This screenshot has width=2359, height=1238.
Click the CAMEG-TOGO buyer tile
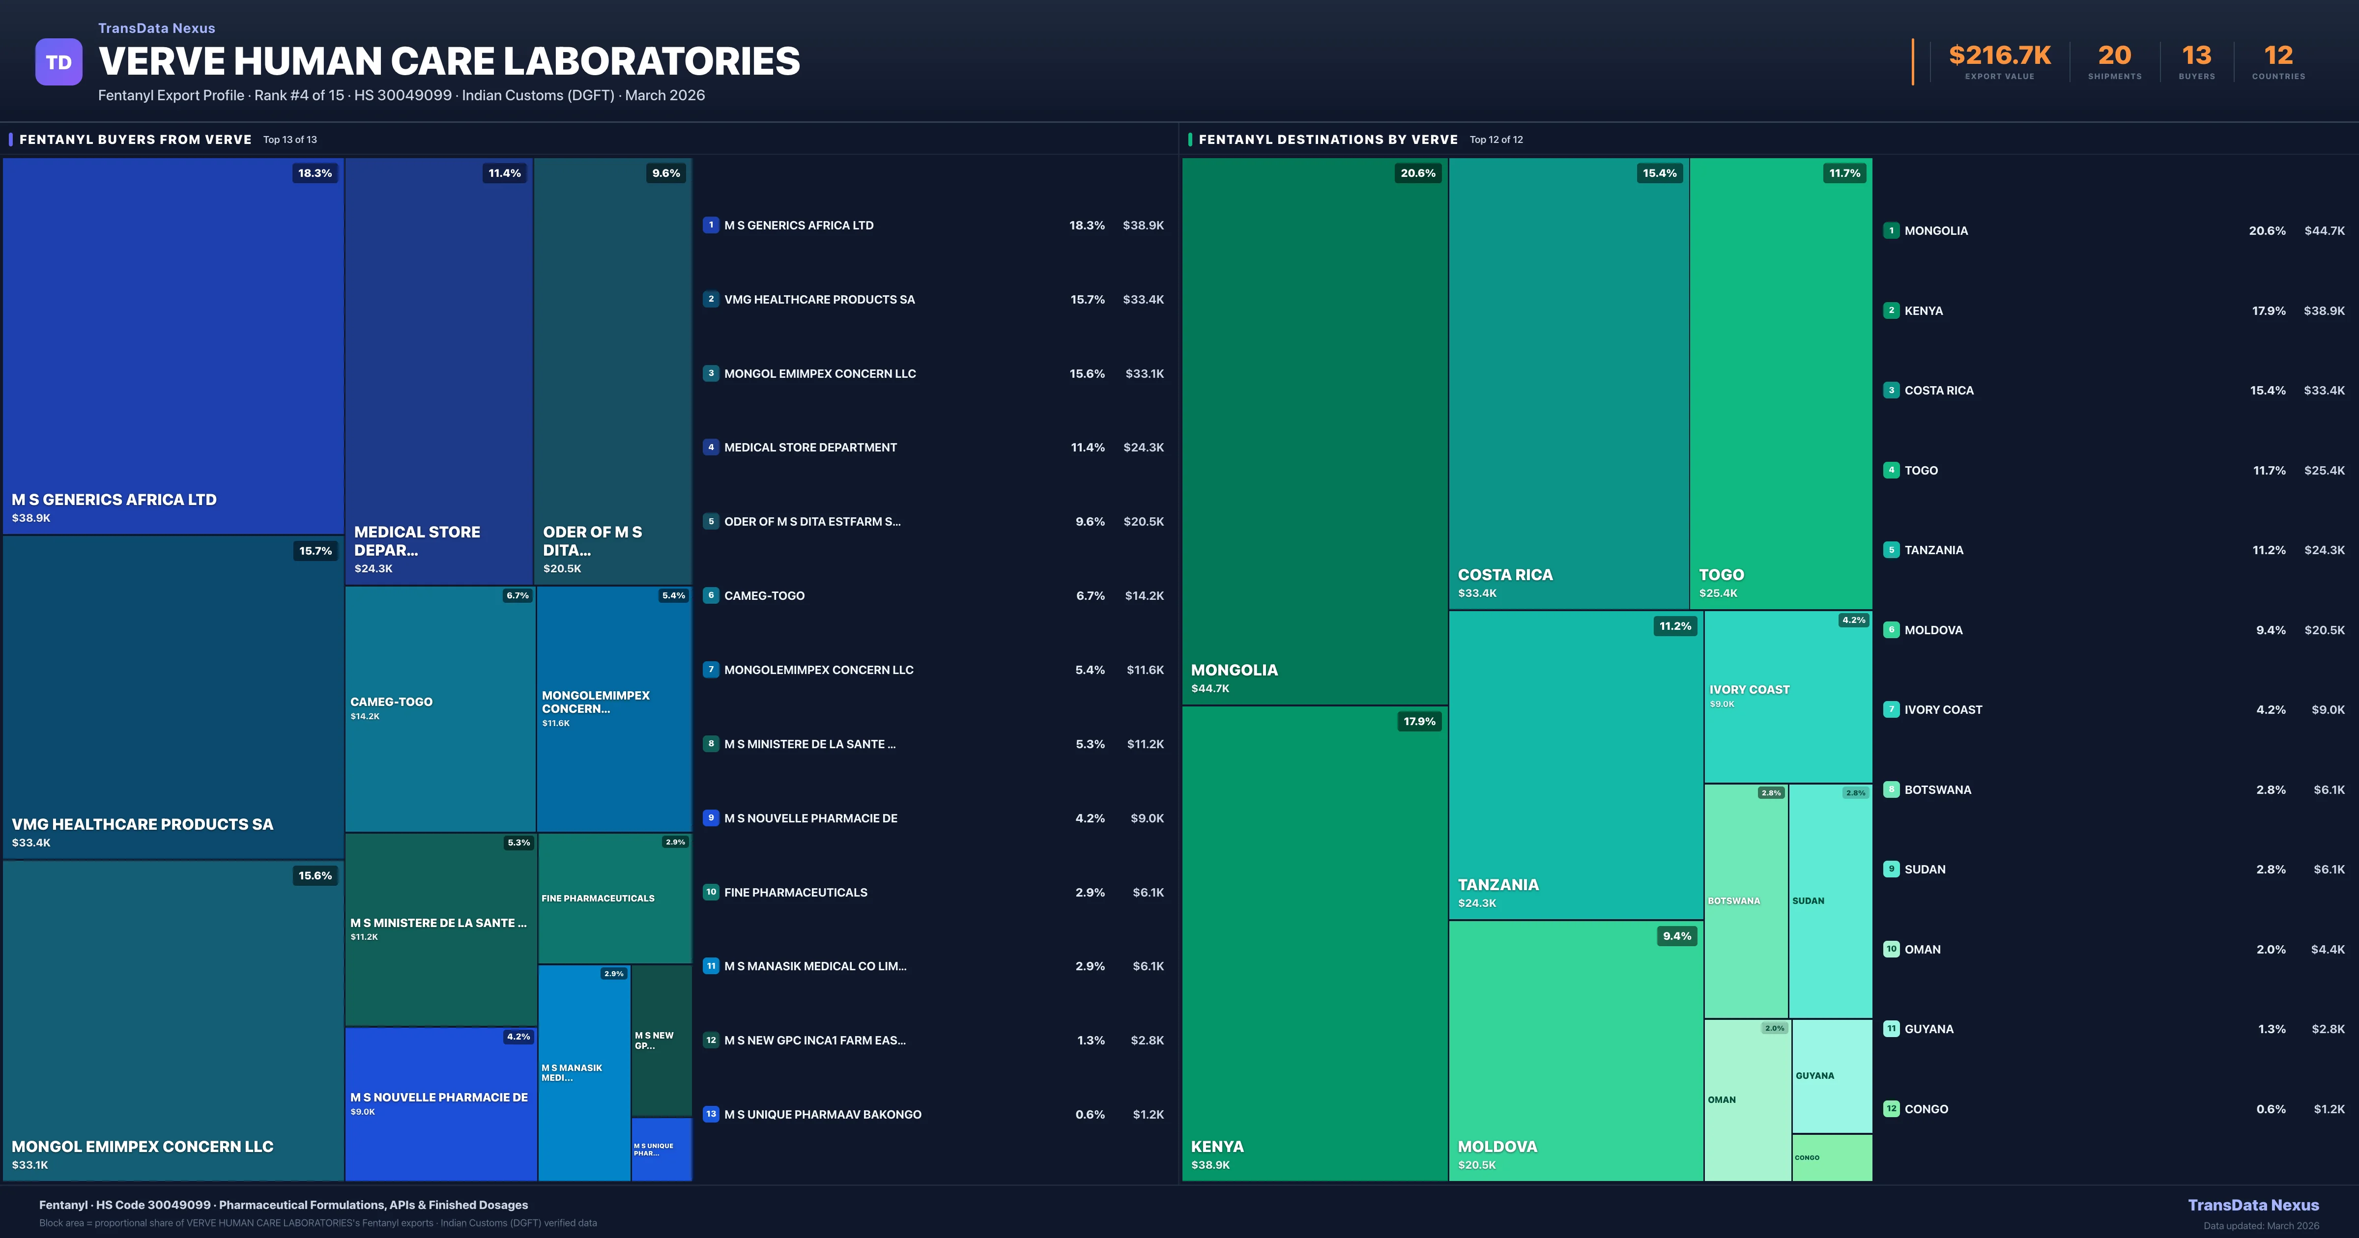439,708
